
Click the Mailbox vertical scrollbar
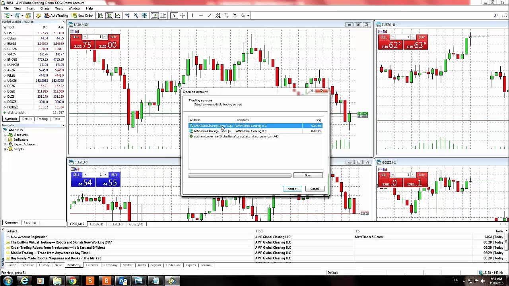coord(507,245)
